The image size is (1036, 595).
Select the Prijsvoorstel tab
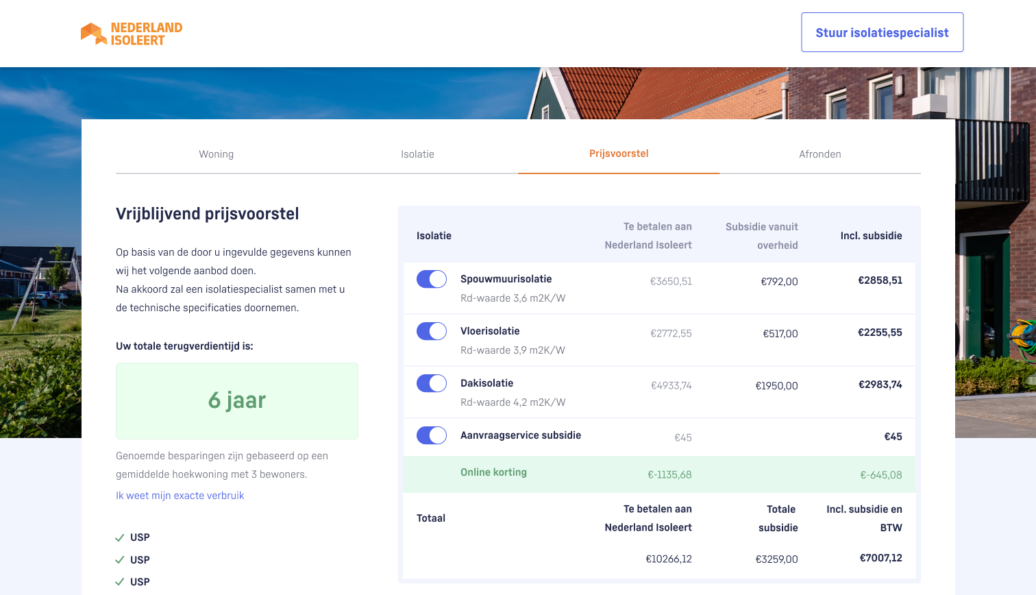pos(619,154)
